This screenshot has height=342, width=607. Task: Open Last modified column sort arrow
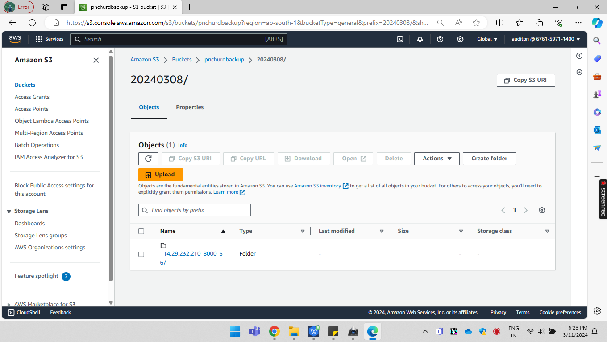pos(382,231)
